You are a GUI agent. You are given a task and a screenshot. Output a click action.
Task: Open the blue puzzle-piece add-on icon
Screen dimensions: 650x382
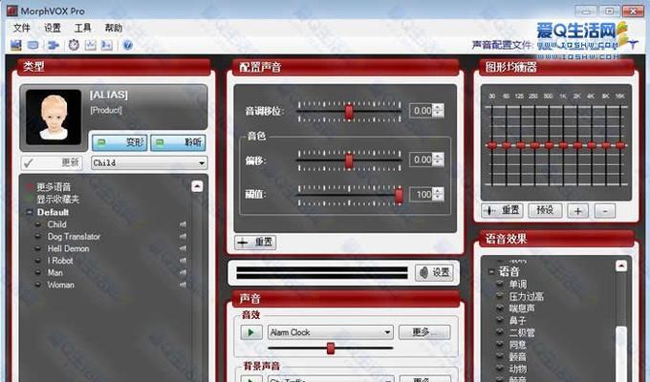pos(54,45)
